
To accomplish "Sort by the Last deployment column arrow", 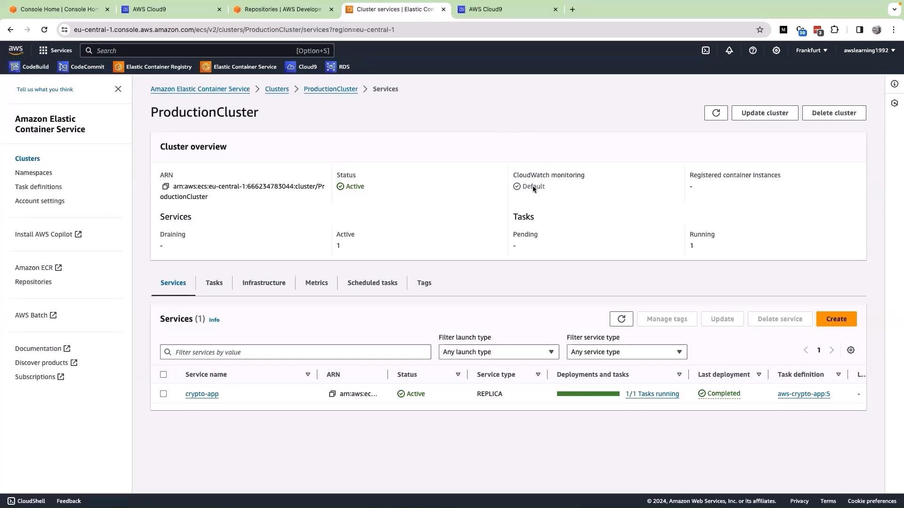I will coord(759,374).
